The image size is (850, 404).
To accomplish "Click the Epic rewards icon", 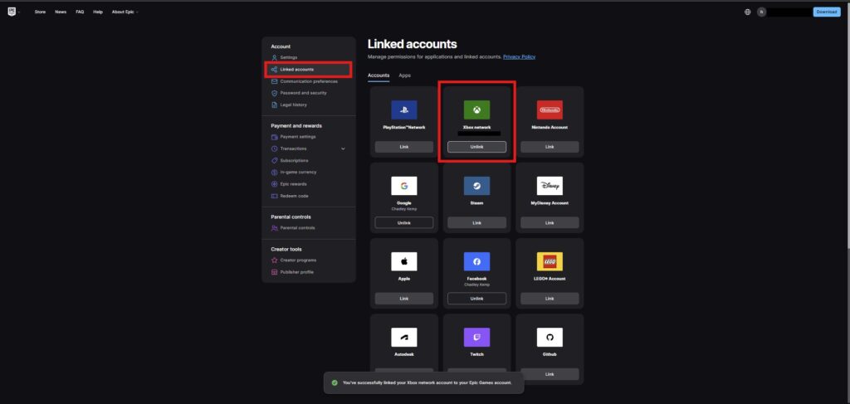I will 274,184.
